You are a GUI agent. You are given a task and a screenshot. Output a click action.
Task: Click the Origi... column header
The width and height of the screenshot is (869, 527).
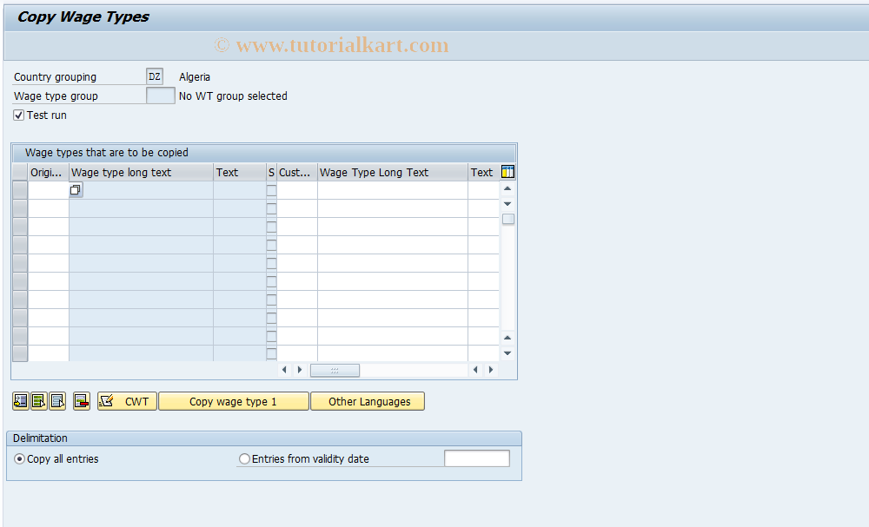click(x=48, y=172)
